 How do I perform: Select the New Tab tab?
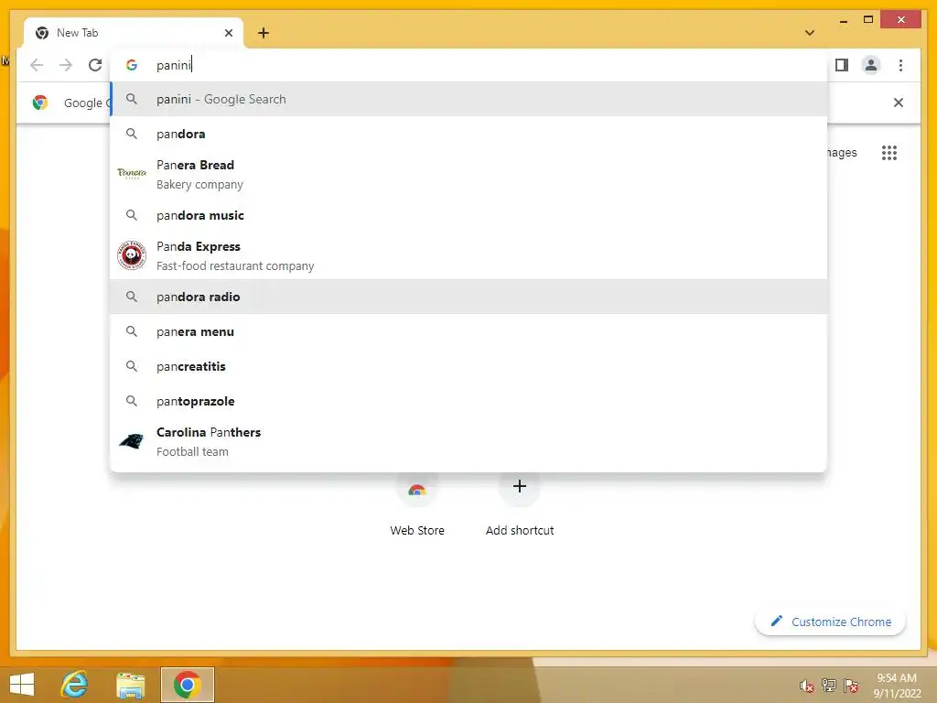tap(134, 33)
